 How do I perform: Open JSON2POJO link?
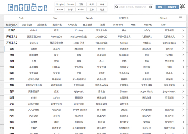[x=101, y=36]
